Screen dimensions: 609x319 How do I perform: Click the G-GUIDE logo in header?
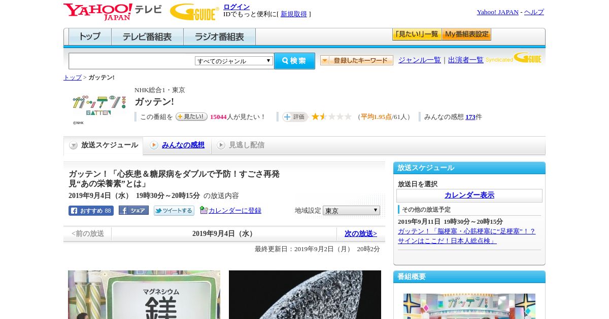(x=194, y=12)
